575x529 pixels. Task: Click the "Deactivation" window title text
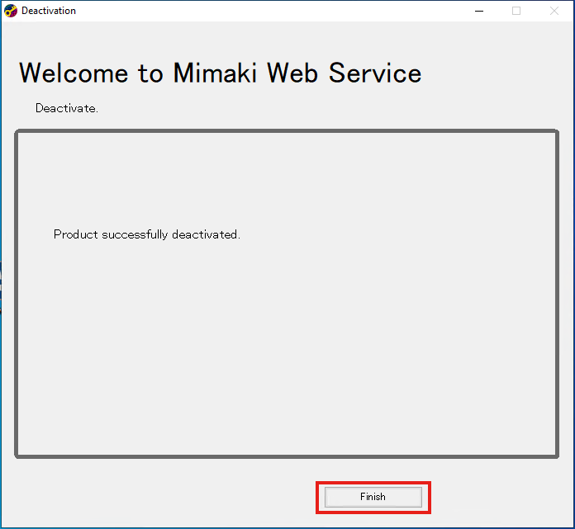49,11
